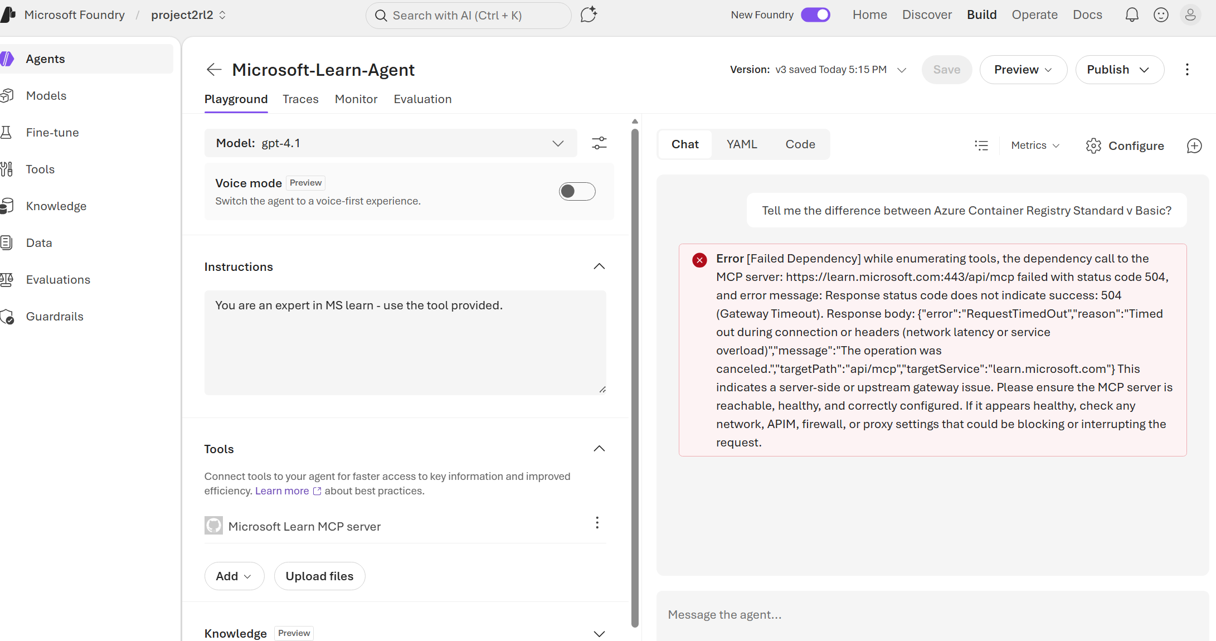Viewport: 1216px width, 641px height.
Task: Click the Microsoft Learn MCP server icon
Action: point(213,525)
